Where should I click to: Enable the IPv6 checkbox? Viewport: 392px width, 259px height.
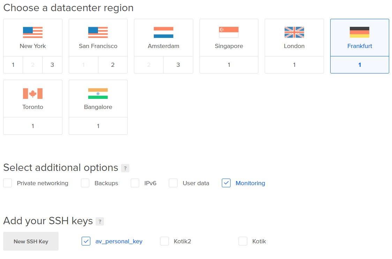[x=135, y=183]
